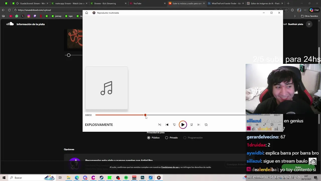Open the lupe bookmark
The image size is (321, 181).
69,16
